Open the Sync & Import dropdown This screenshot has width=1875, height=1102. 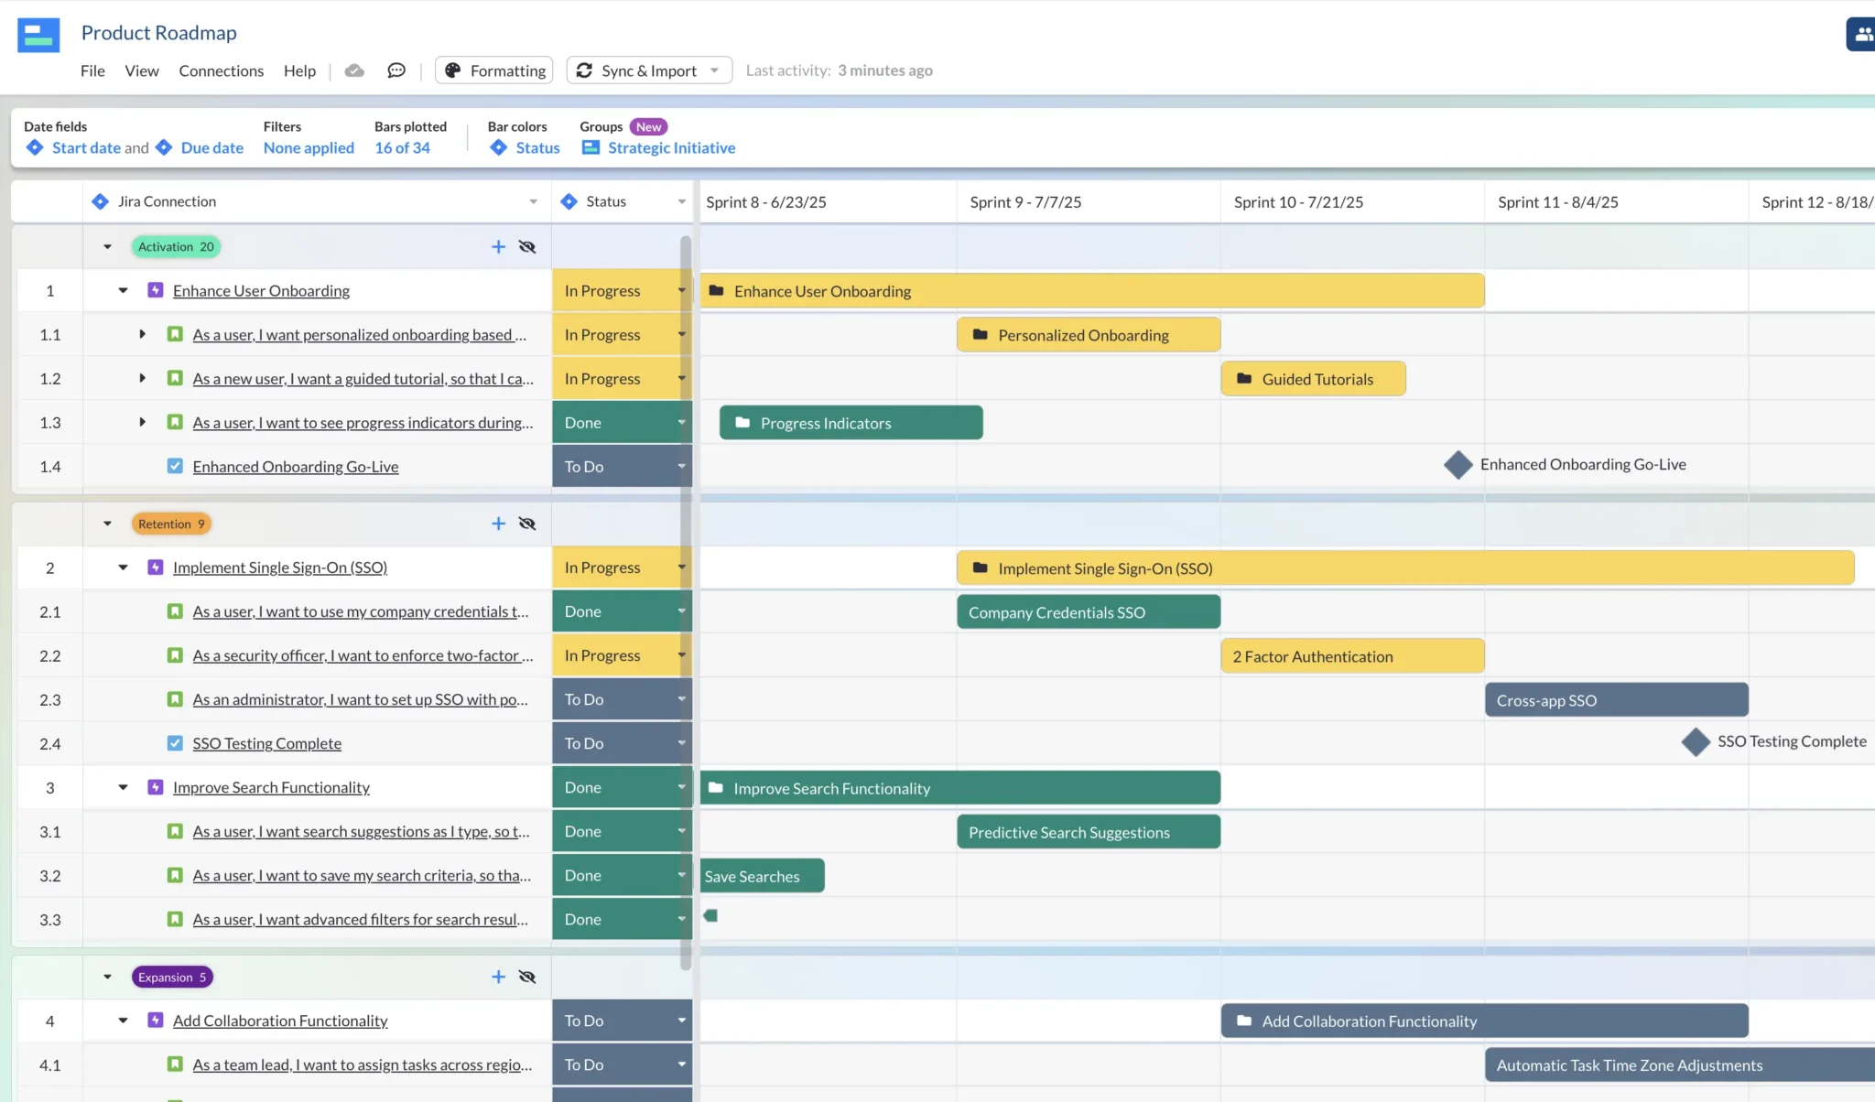[649, 70]
